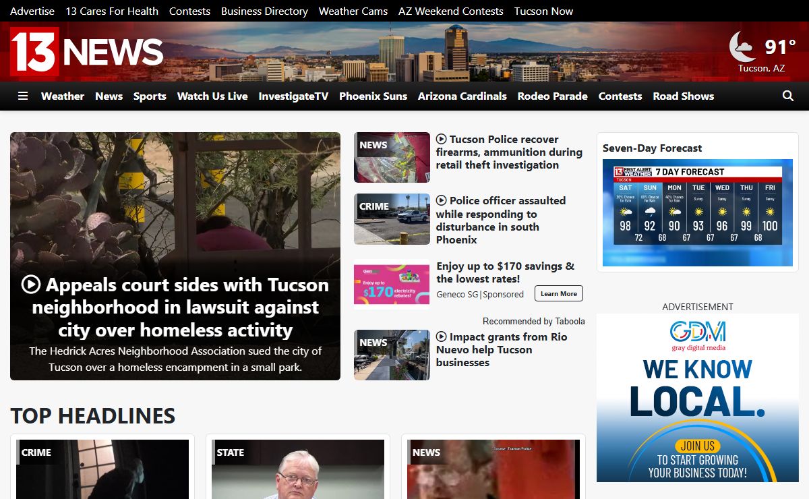Select Arizona Cardinals in the navigation bar
This screenshot has width=809, height=499.
(x=462, y=96)
